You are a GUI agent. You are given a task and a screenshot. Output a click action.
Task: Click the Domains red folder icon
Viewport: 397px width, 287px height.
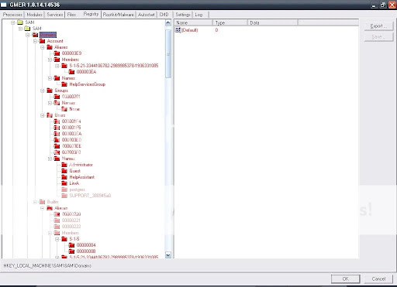[35, 35]
